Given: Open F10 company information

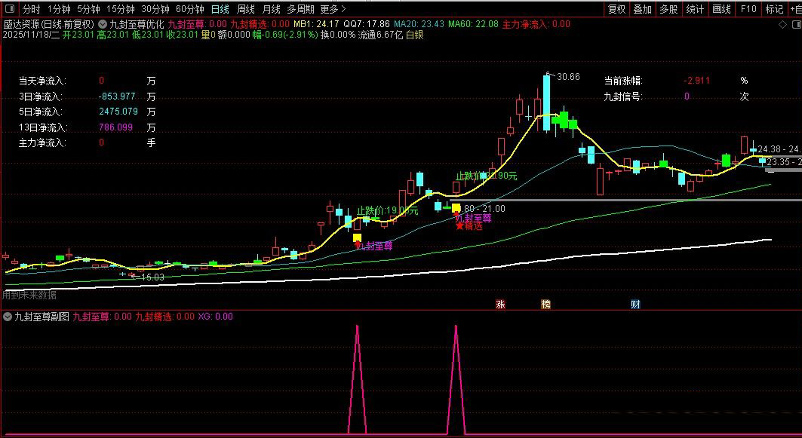Looking at the screenshot, I should (748, 9).
